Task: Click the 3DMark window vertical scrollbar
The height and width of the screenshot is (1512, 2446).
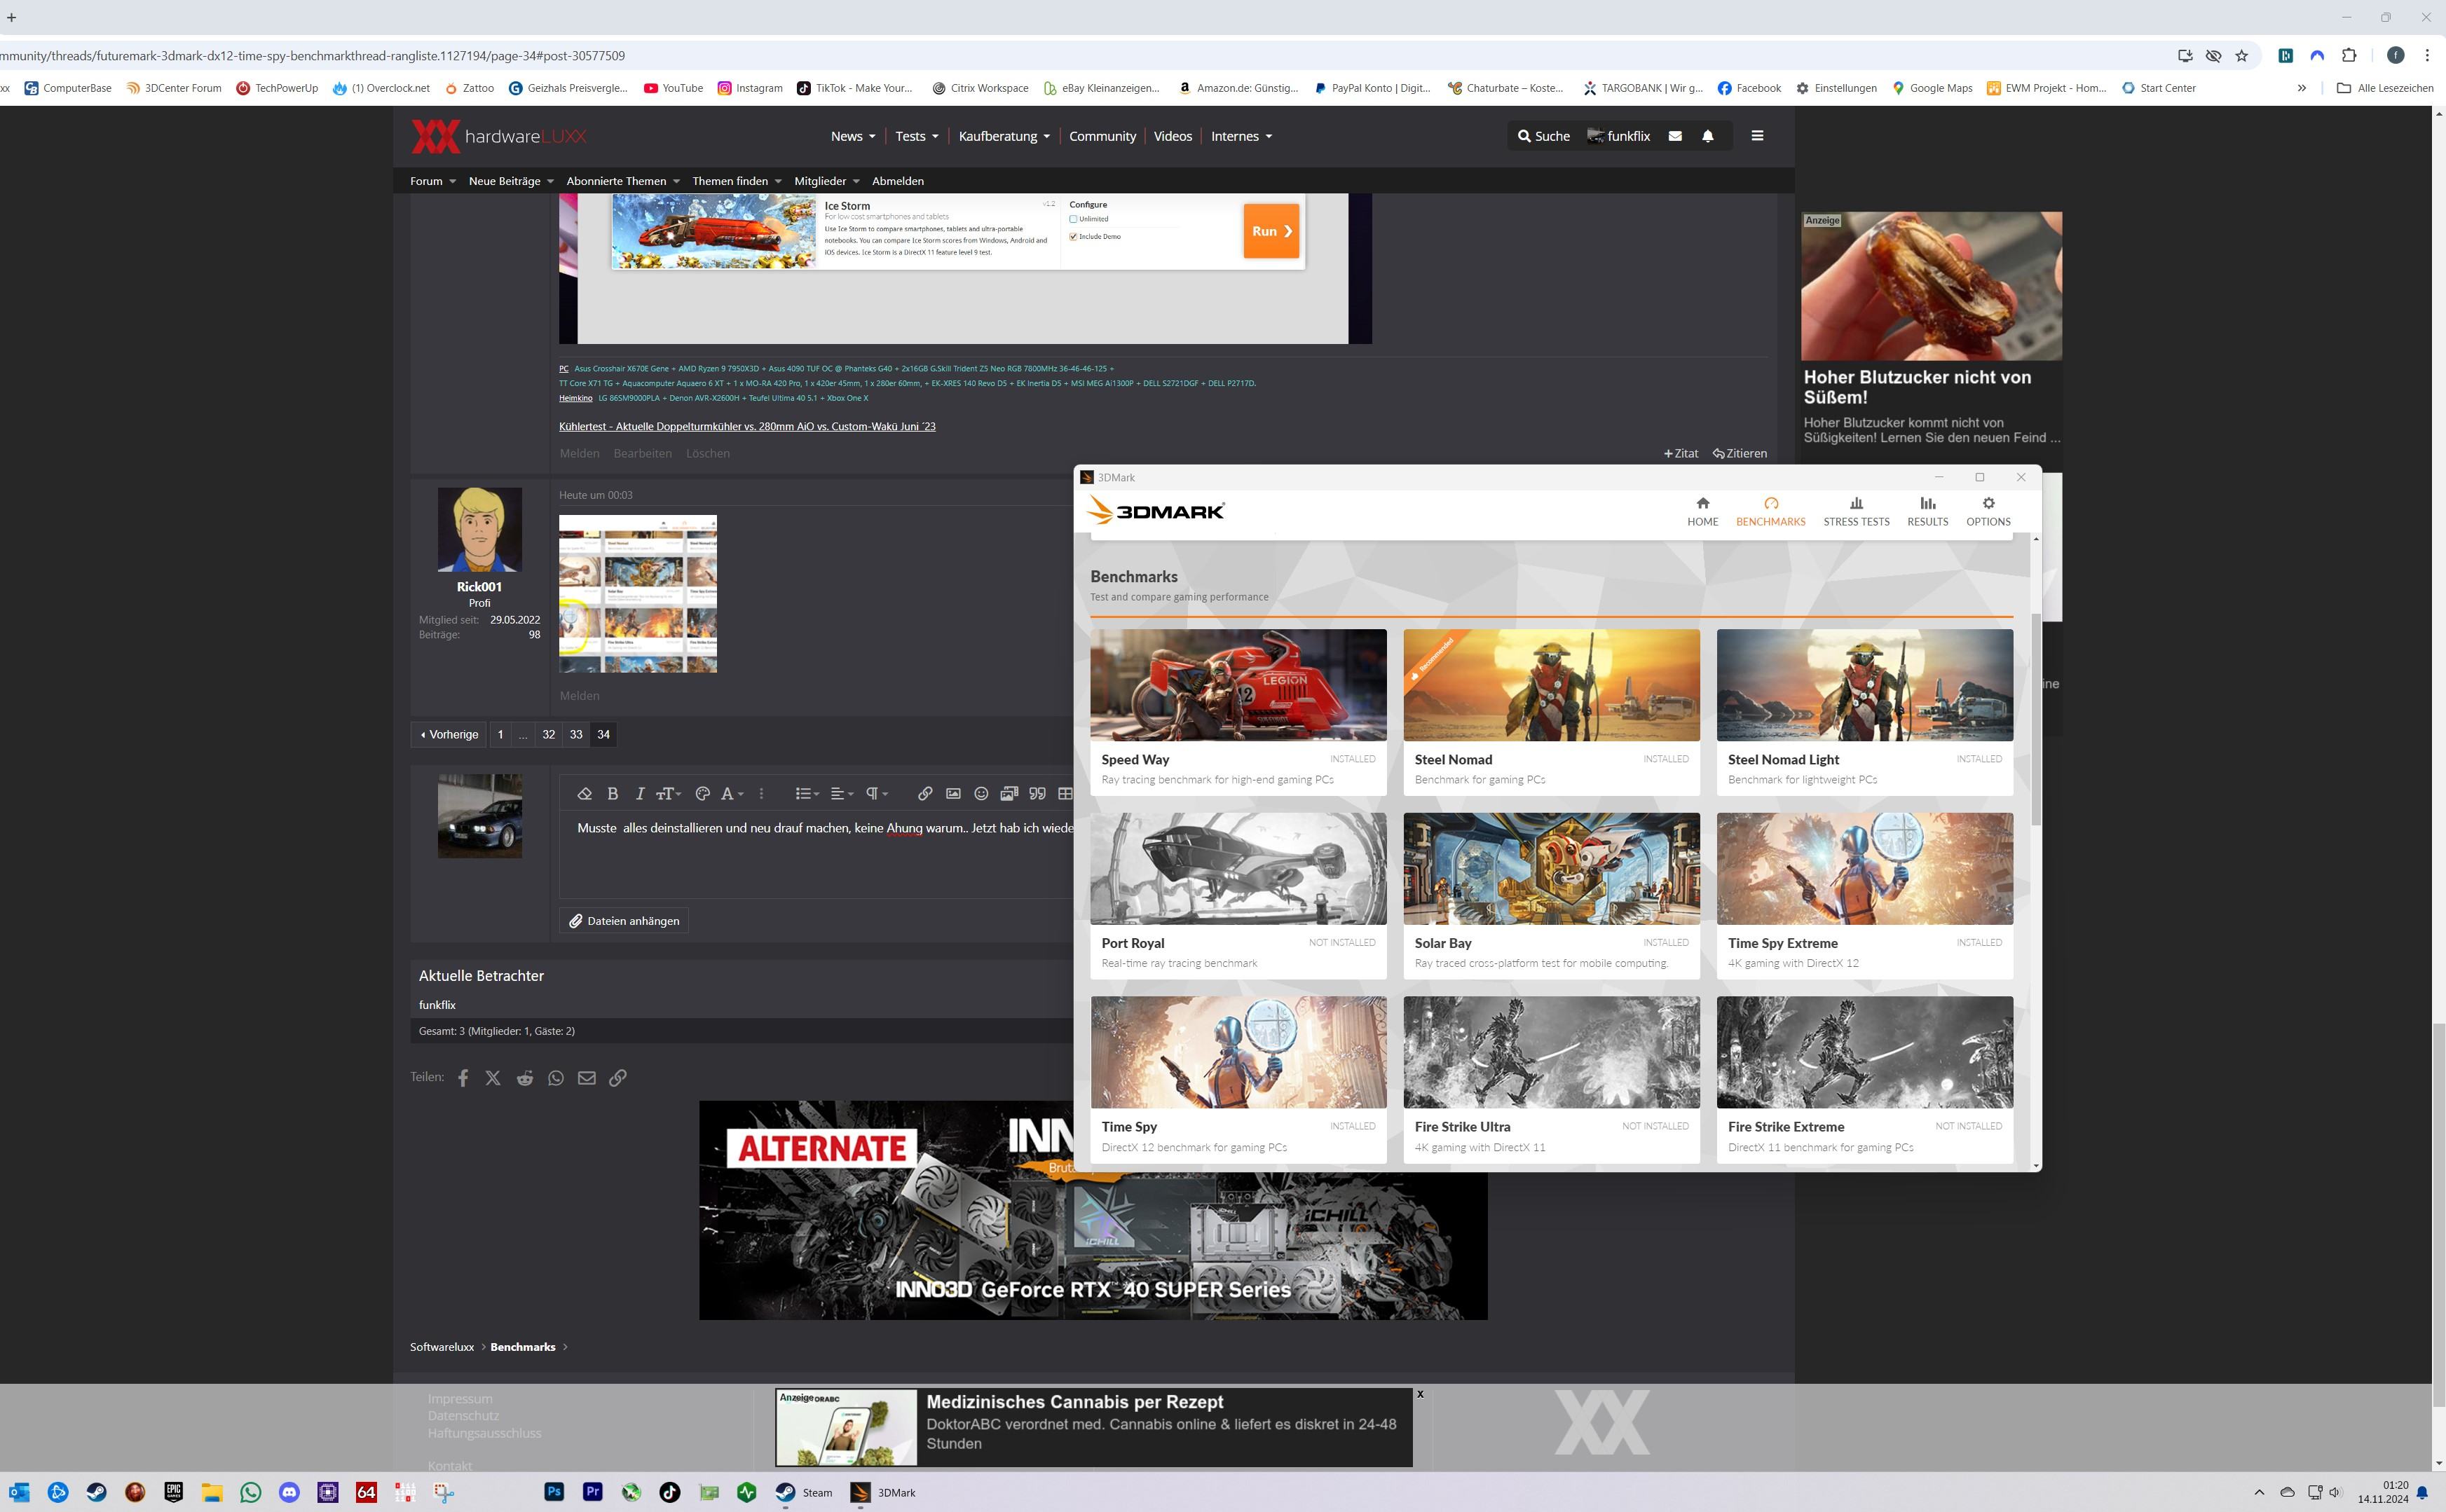Action: [x=2036, y=720]
